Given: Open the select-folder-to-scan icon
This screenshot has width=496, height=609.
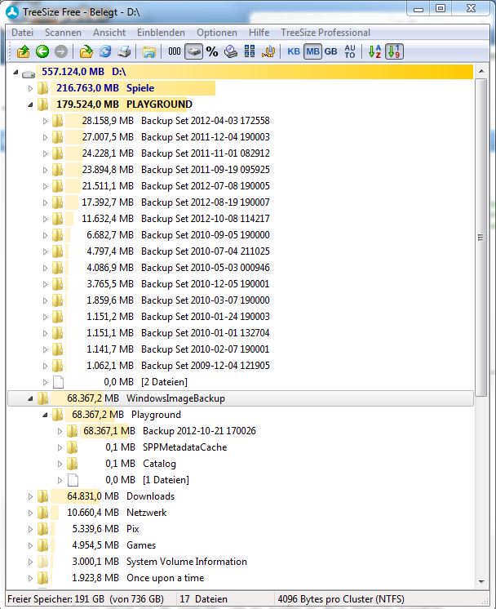Looking at the screenshot, I should [86, 51].
